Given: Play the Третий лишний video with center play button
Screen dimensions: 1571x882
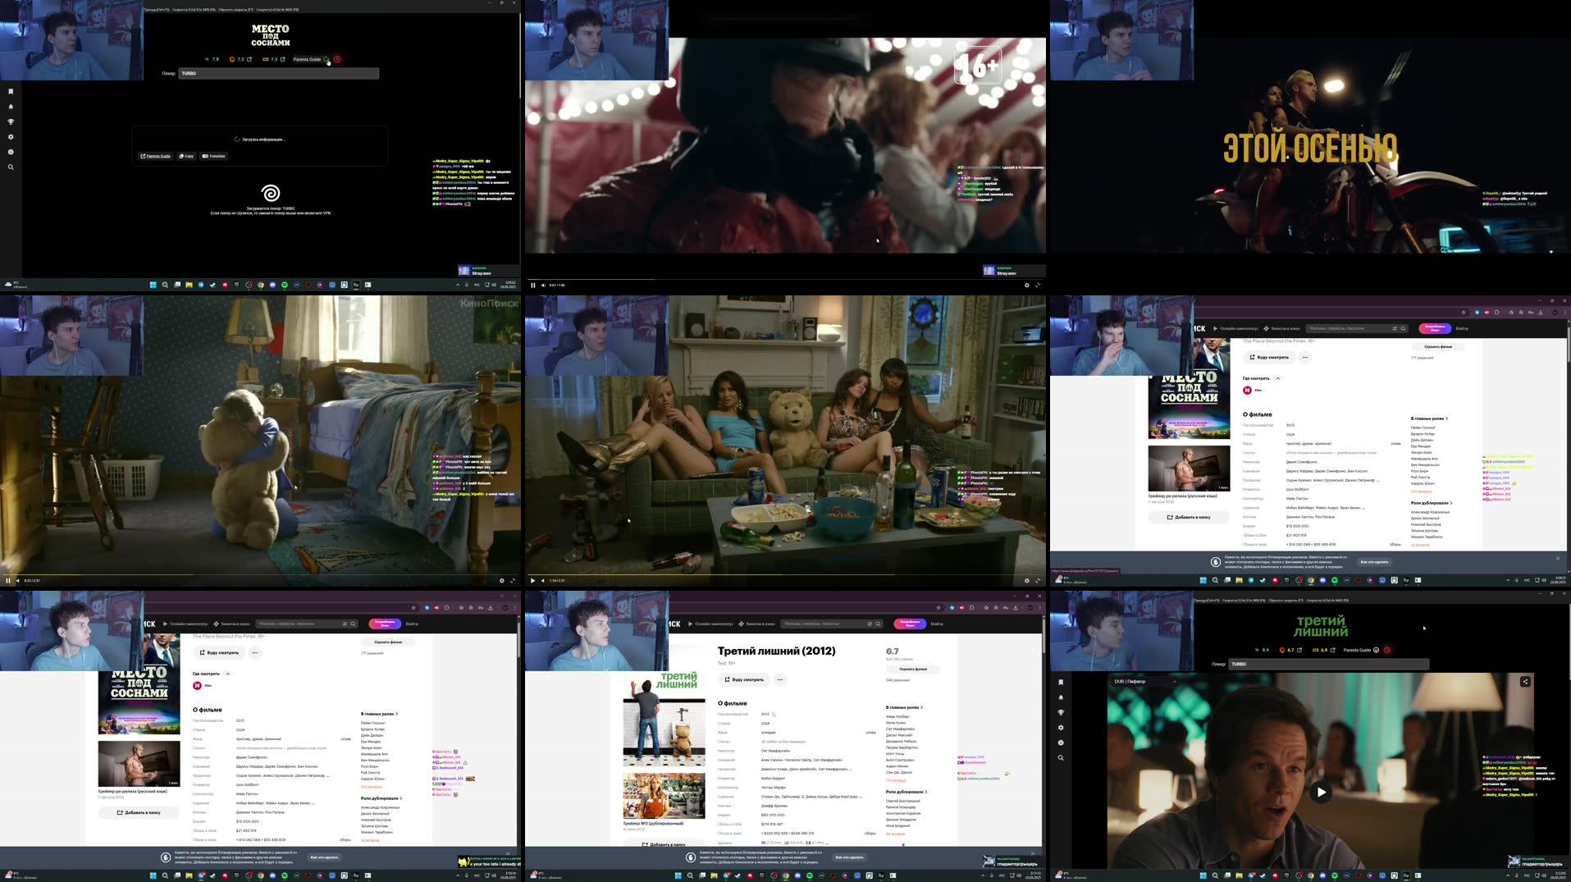Looking at the screenshot, I should (x=1321, y=792).
